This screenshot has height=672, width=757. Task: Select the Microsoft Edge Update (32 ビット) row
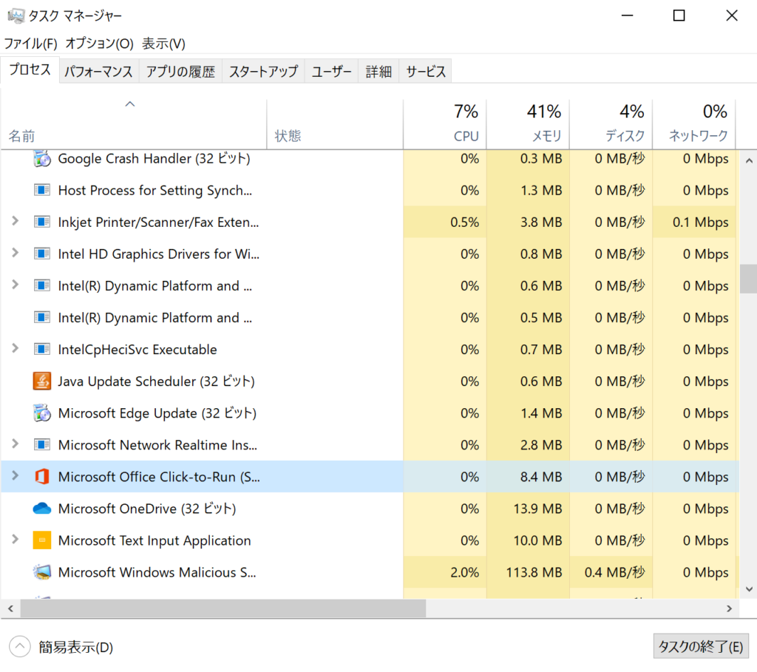click(x=370, y=413)
